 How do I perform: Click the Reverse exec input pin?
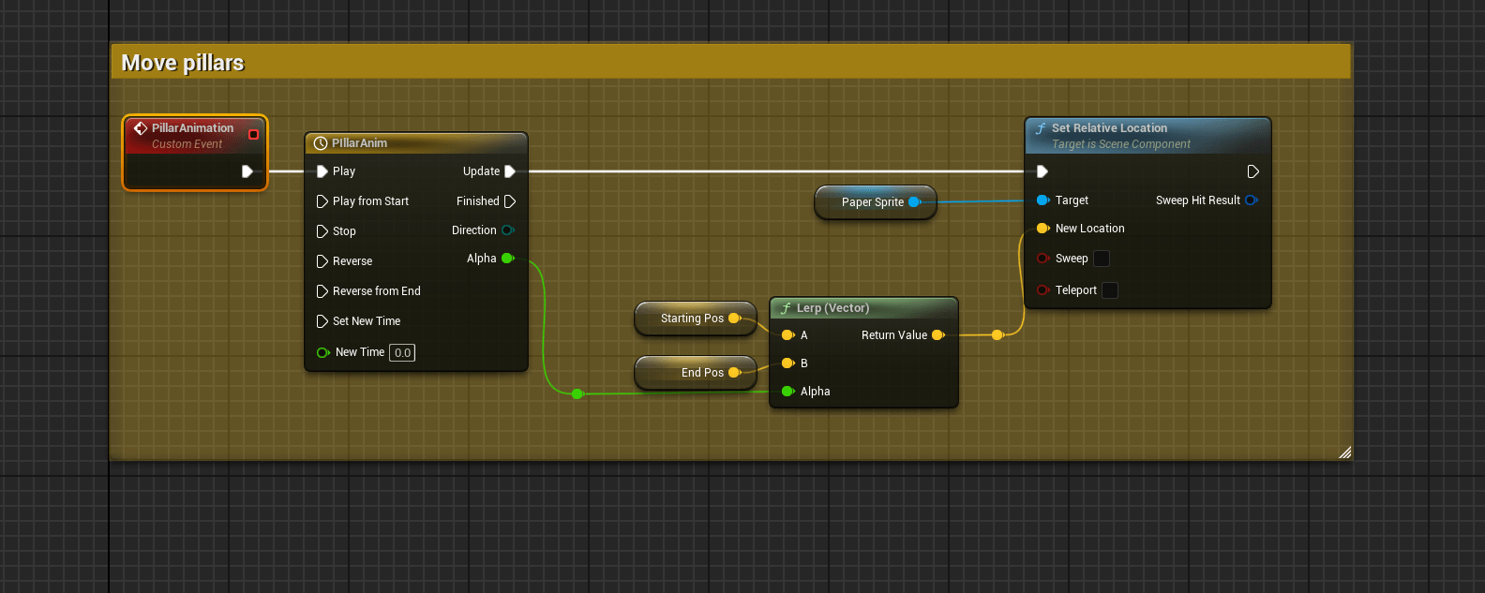tap(322, 261)
